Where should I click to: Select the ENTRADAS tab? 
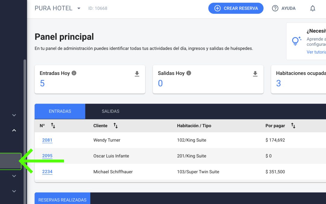coord(60,111)
